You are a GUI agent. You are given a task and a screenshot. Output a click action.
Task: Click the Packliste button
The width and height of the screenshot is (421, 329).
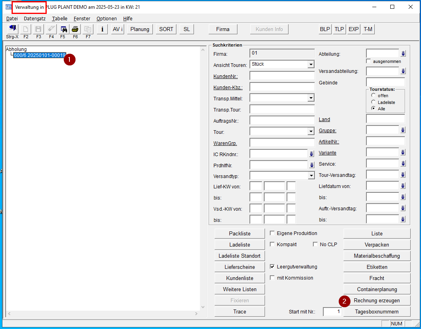click(239, 234)
